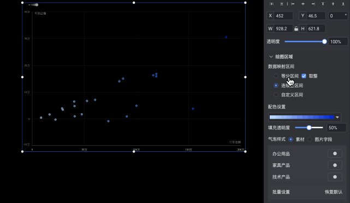Select the 等分区间 radio option
The width and height of the screenshot is (350, 203).
[276, 76]
